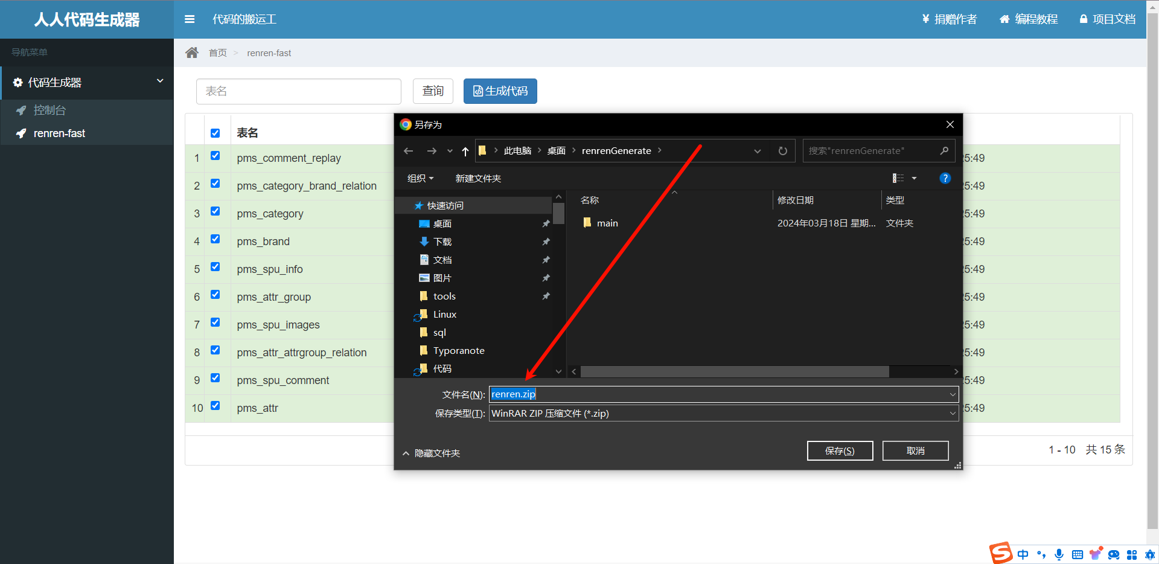The width and height of the screenshot is (1159, 564).
Task: Click the navigation pane vertical scrollbar
Action: (558, 213)
